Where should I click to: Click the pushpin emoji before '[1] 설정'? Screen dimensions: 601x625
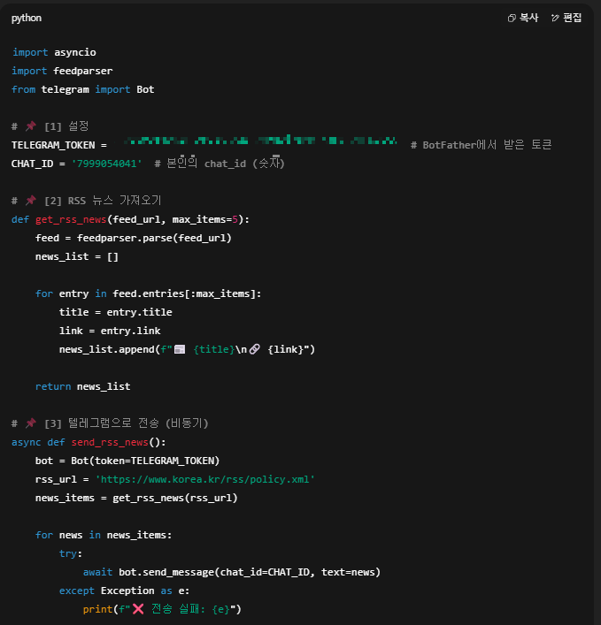[x=31, y=126]
